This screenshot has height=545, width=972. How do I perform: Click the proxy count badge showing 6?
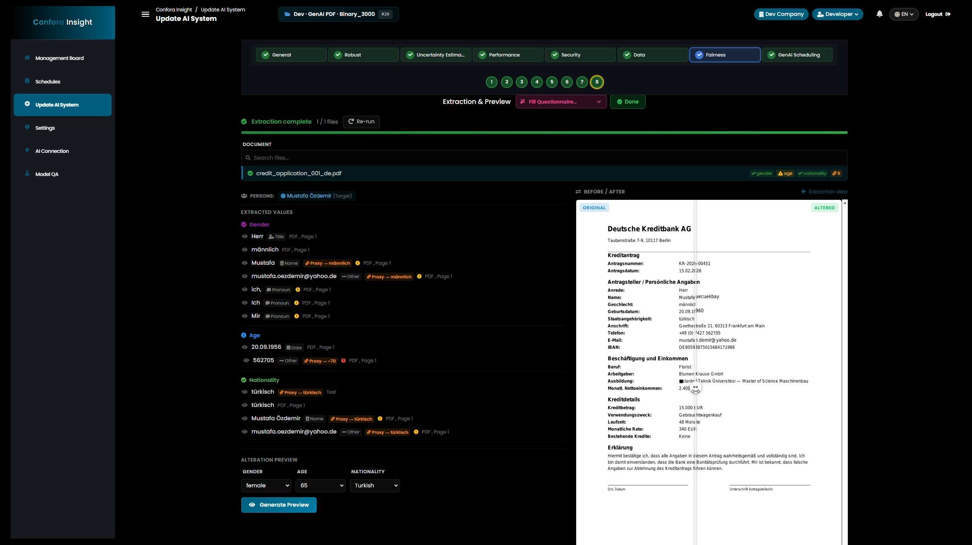836,173
